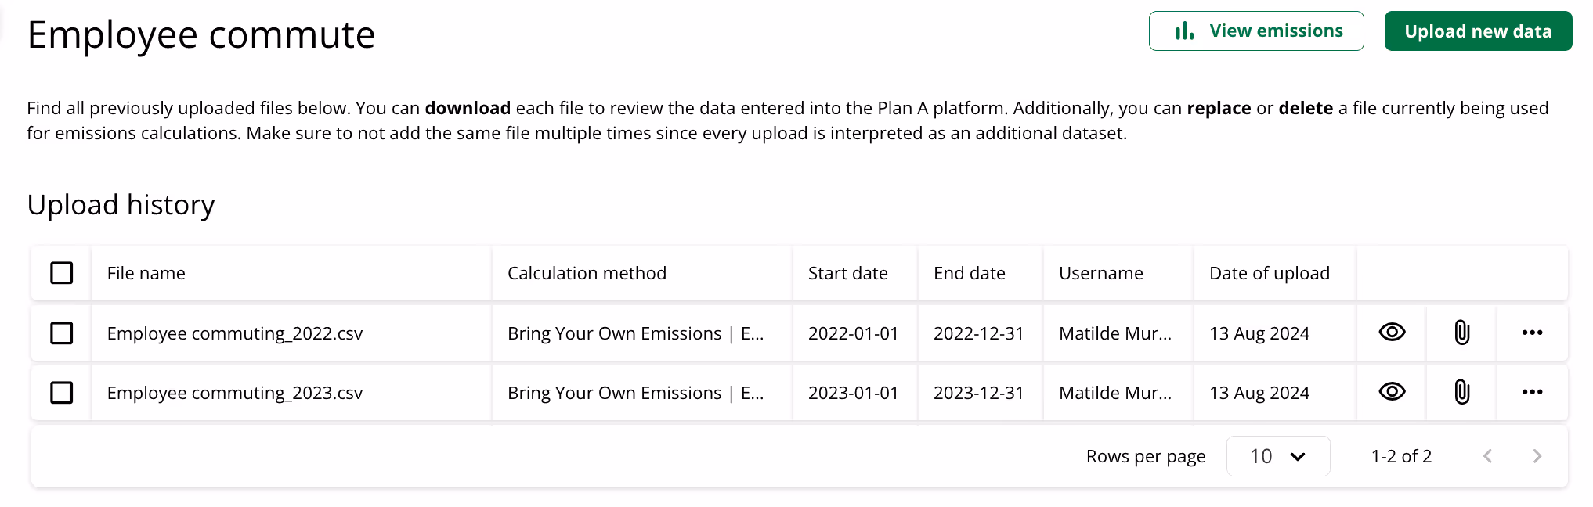Open the Rows per page dropdown
This screenshot has width=1593, height=507.
pos(1277,456)
